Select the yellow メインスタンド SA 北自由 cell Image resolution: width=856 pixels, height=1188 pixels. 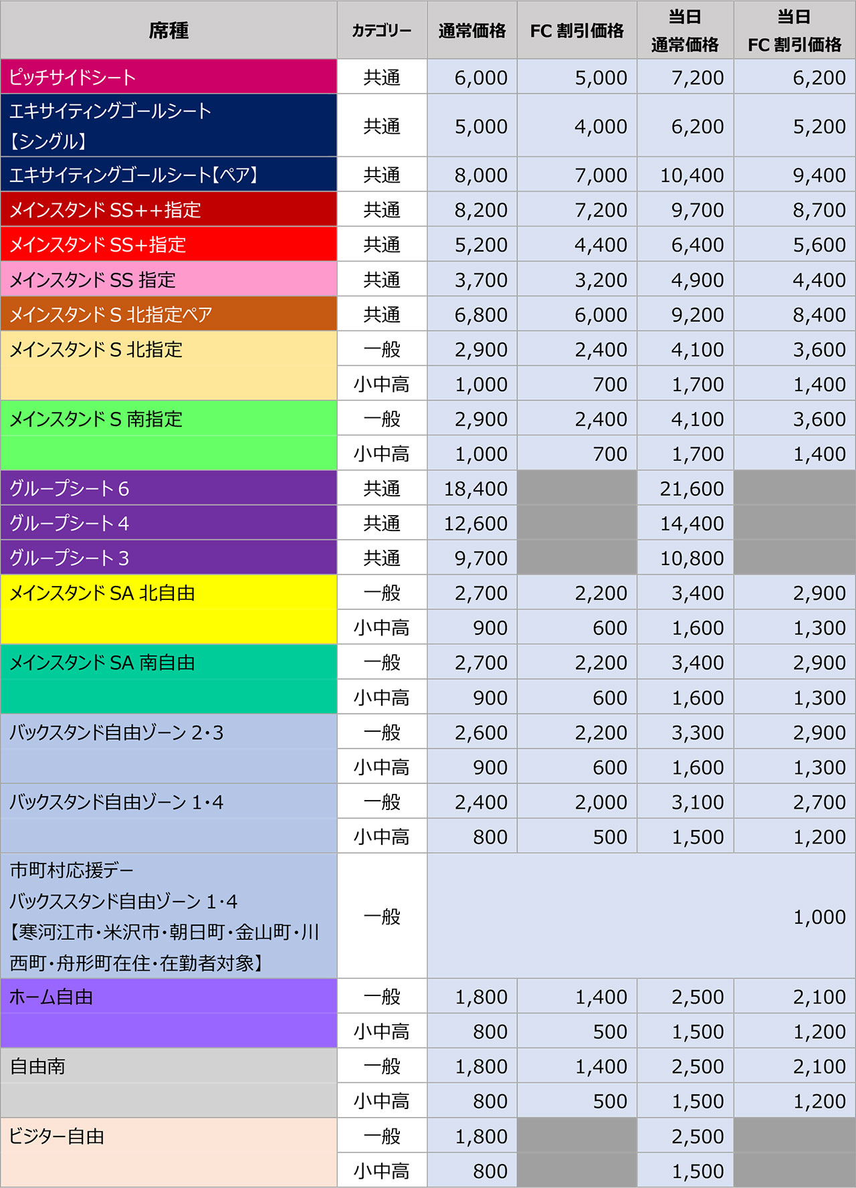pyautogui.click(x=169, y=609)
